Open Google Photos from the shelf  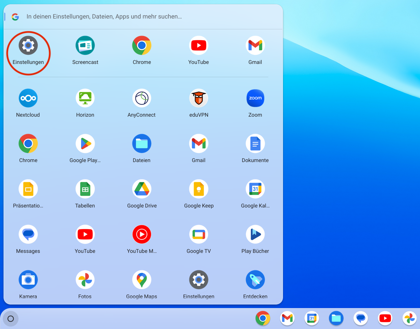coord(410,318)
